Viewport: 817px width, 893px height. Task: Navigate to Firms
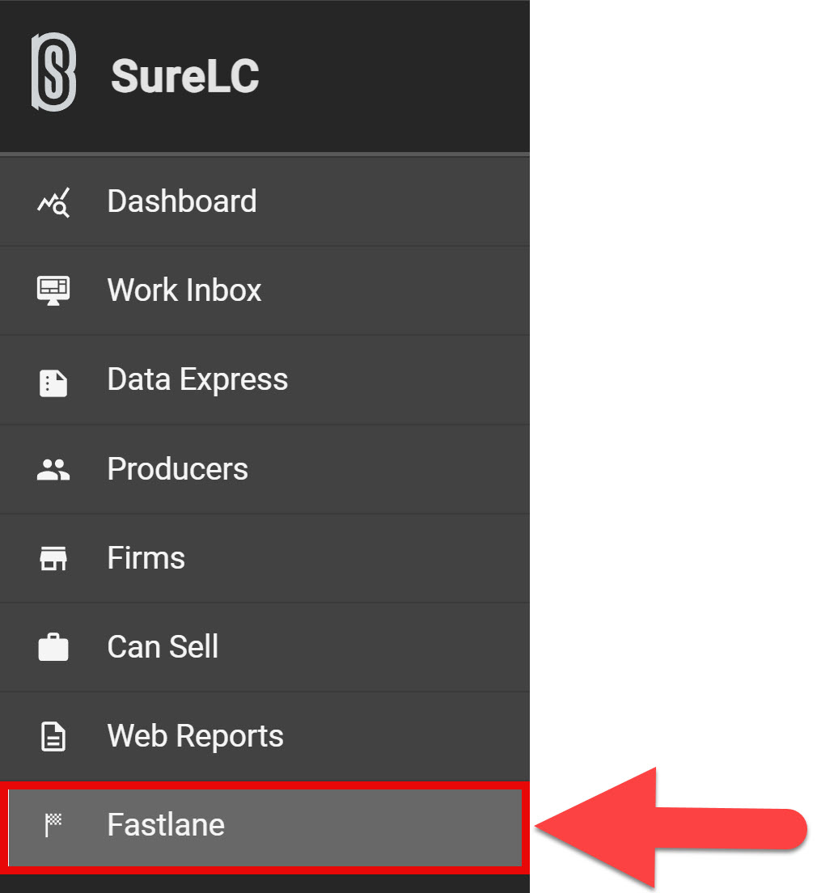click(146, 558)
